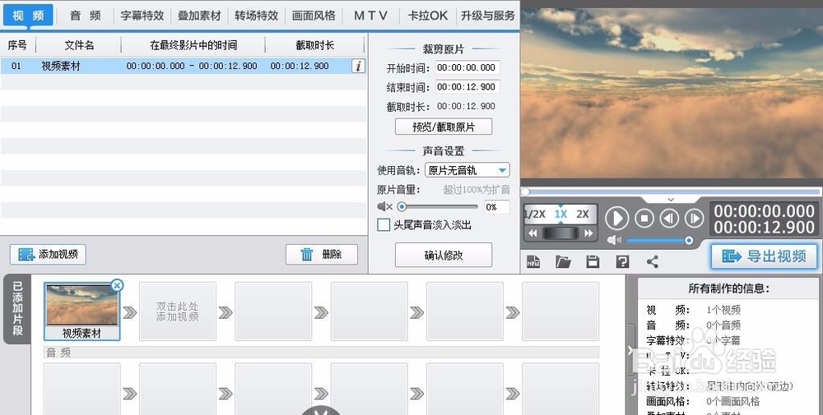Open the 字幕特效 tab
The image size is (823, 415).
pyautogui.click(x=142, y=16)
